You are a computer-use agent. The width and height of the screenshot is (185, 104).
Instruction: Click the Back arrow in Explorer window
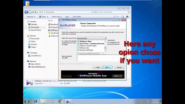(26, 12)
